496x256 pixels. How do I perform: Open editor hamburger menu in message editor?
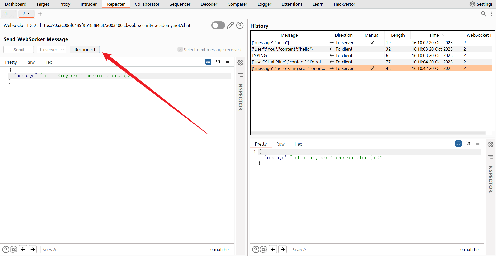click(228, 62)
